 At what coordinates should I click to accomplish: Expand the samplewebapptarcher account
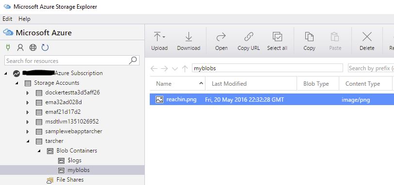click(28, 132)
